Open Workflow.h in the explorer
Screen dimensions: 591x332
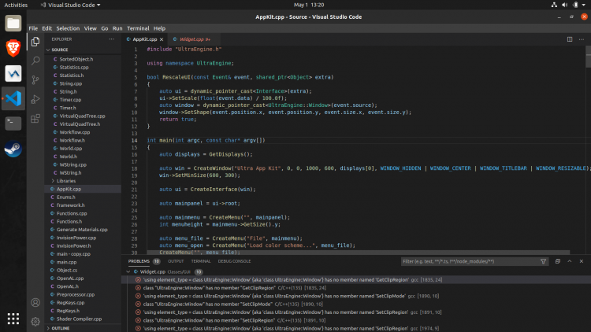click(72, 140)
